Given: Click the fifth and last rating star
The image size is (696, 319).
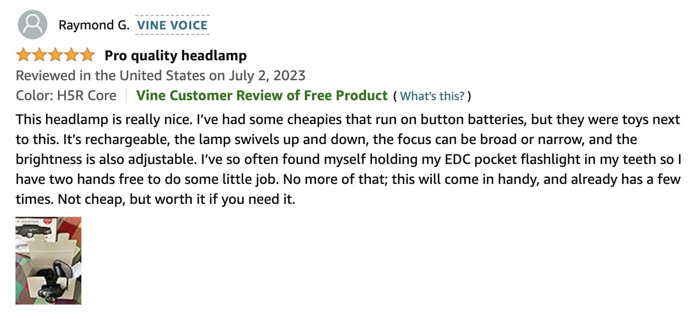Looking at the screenshot, I should coord(86,55).
